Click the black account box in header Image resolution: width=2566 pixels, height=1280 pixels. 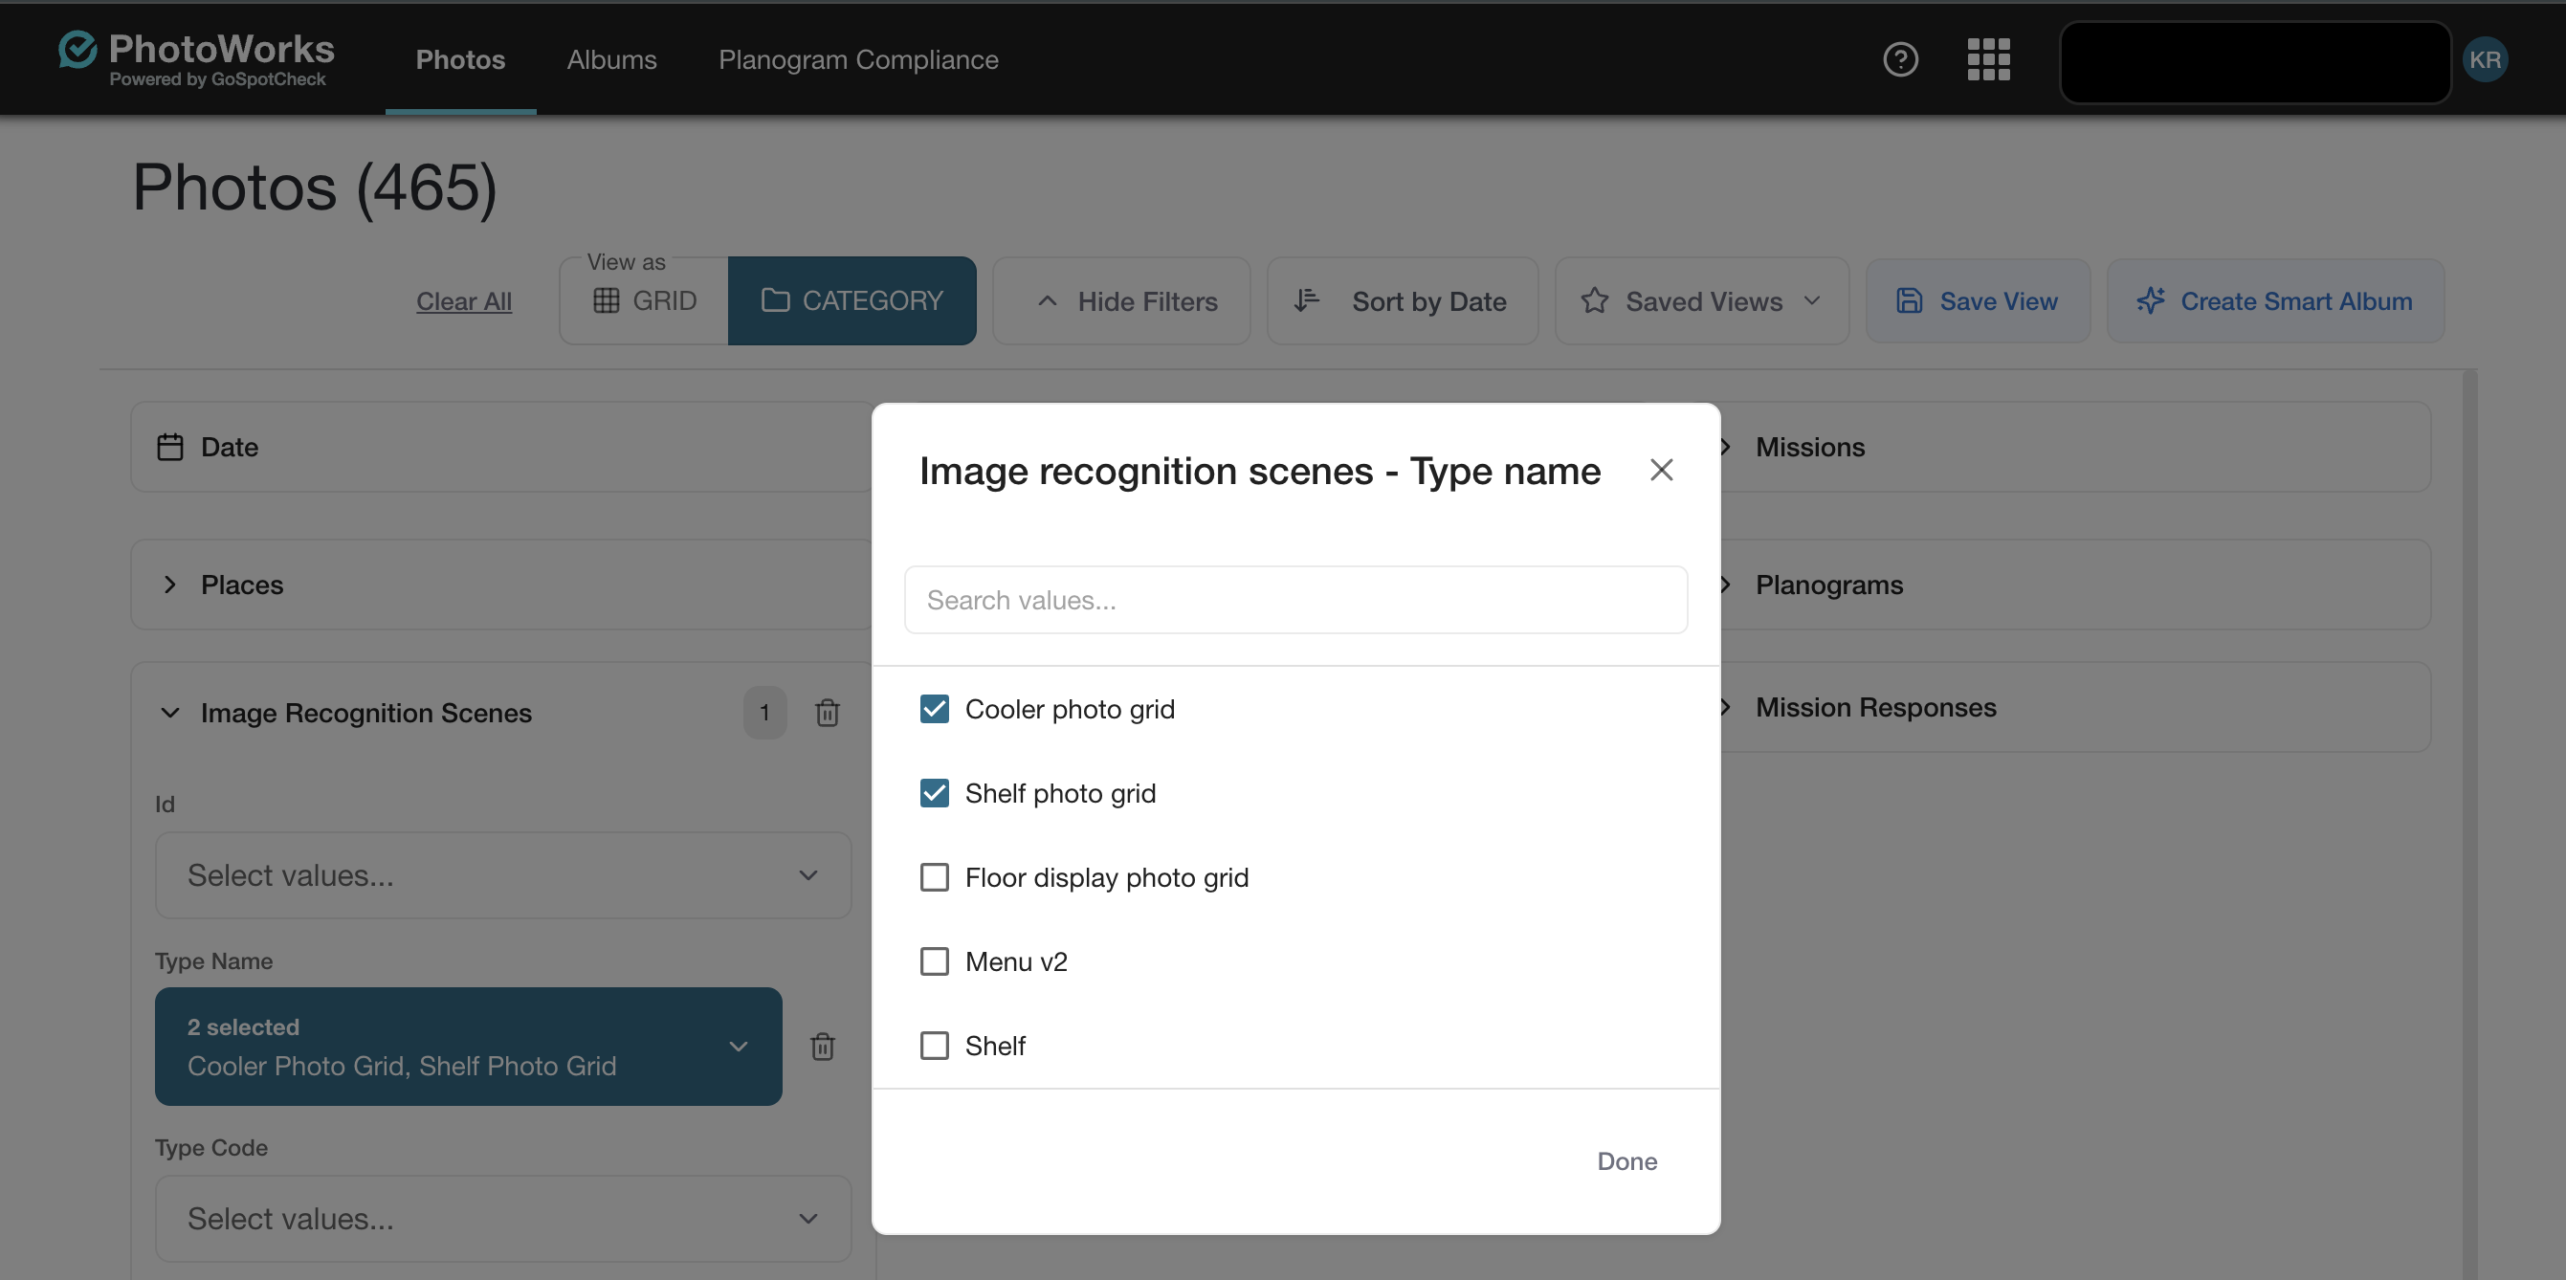click(2255, 62)
